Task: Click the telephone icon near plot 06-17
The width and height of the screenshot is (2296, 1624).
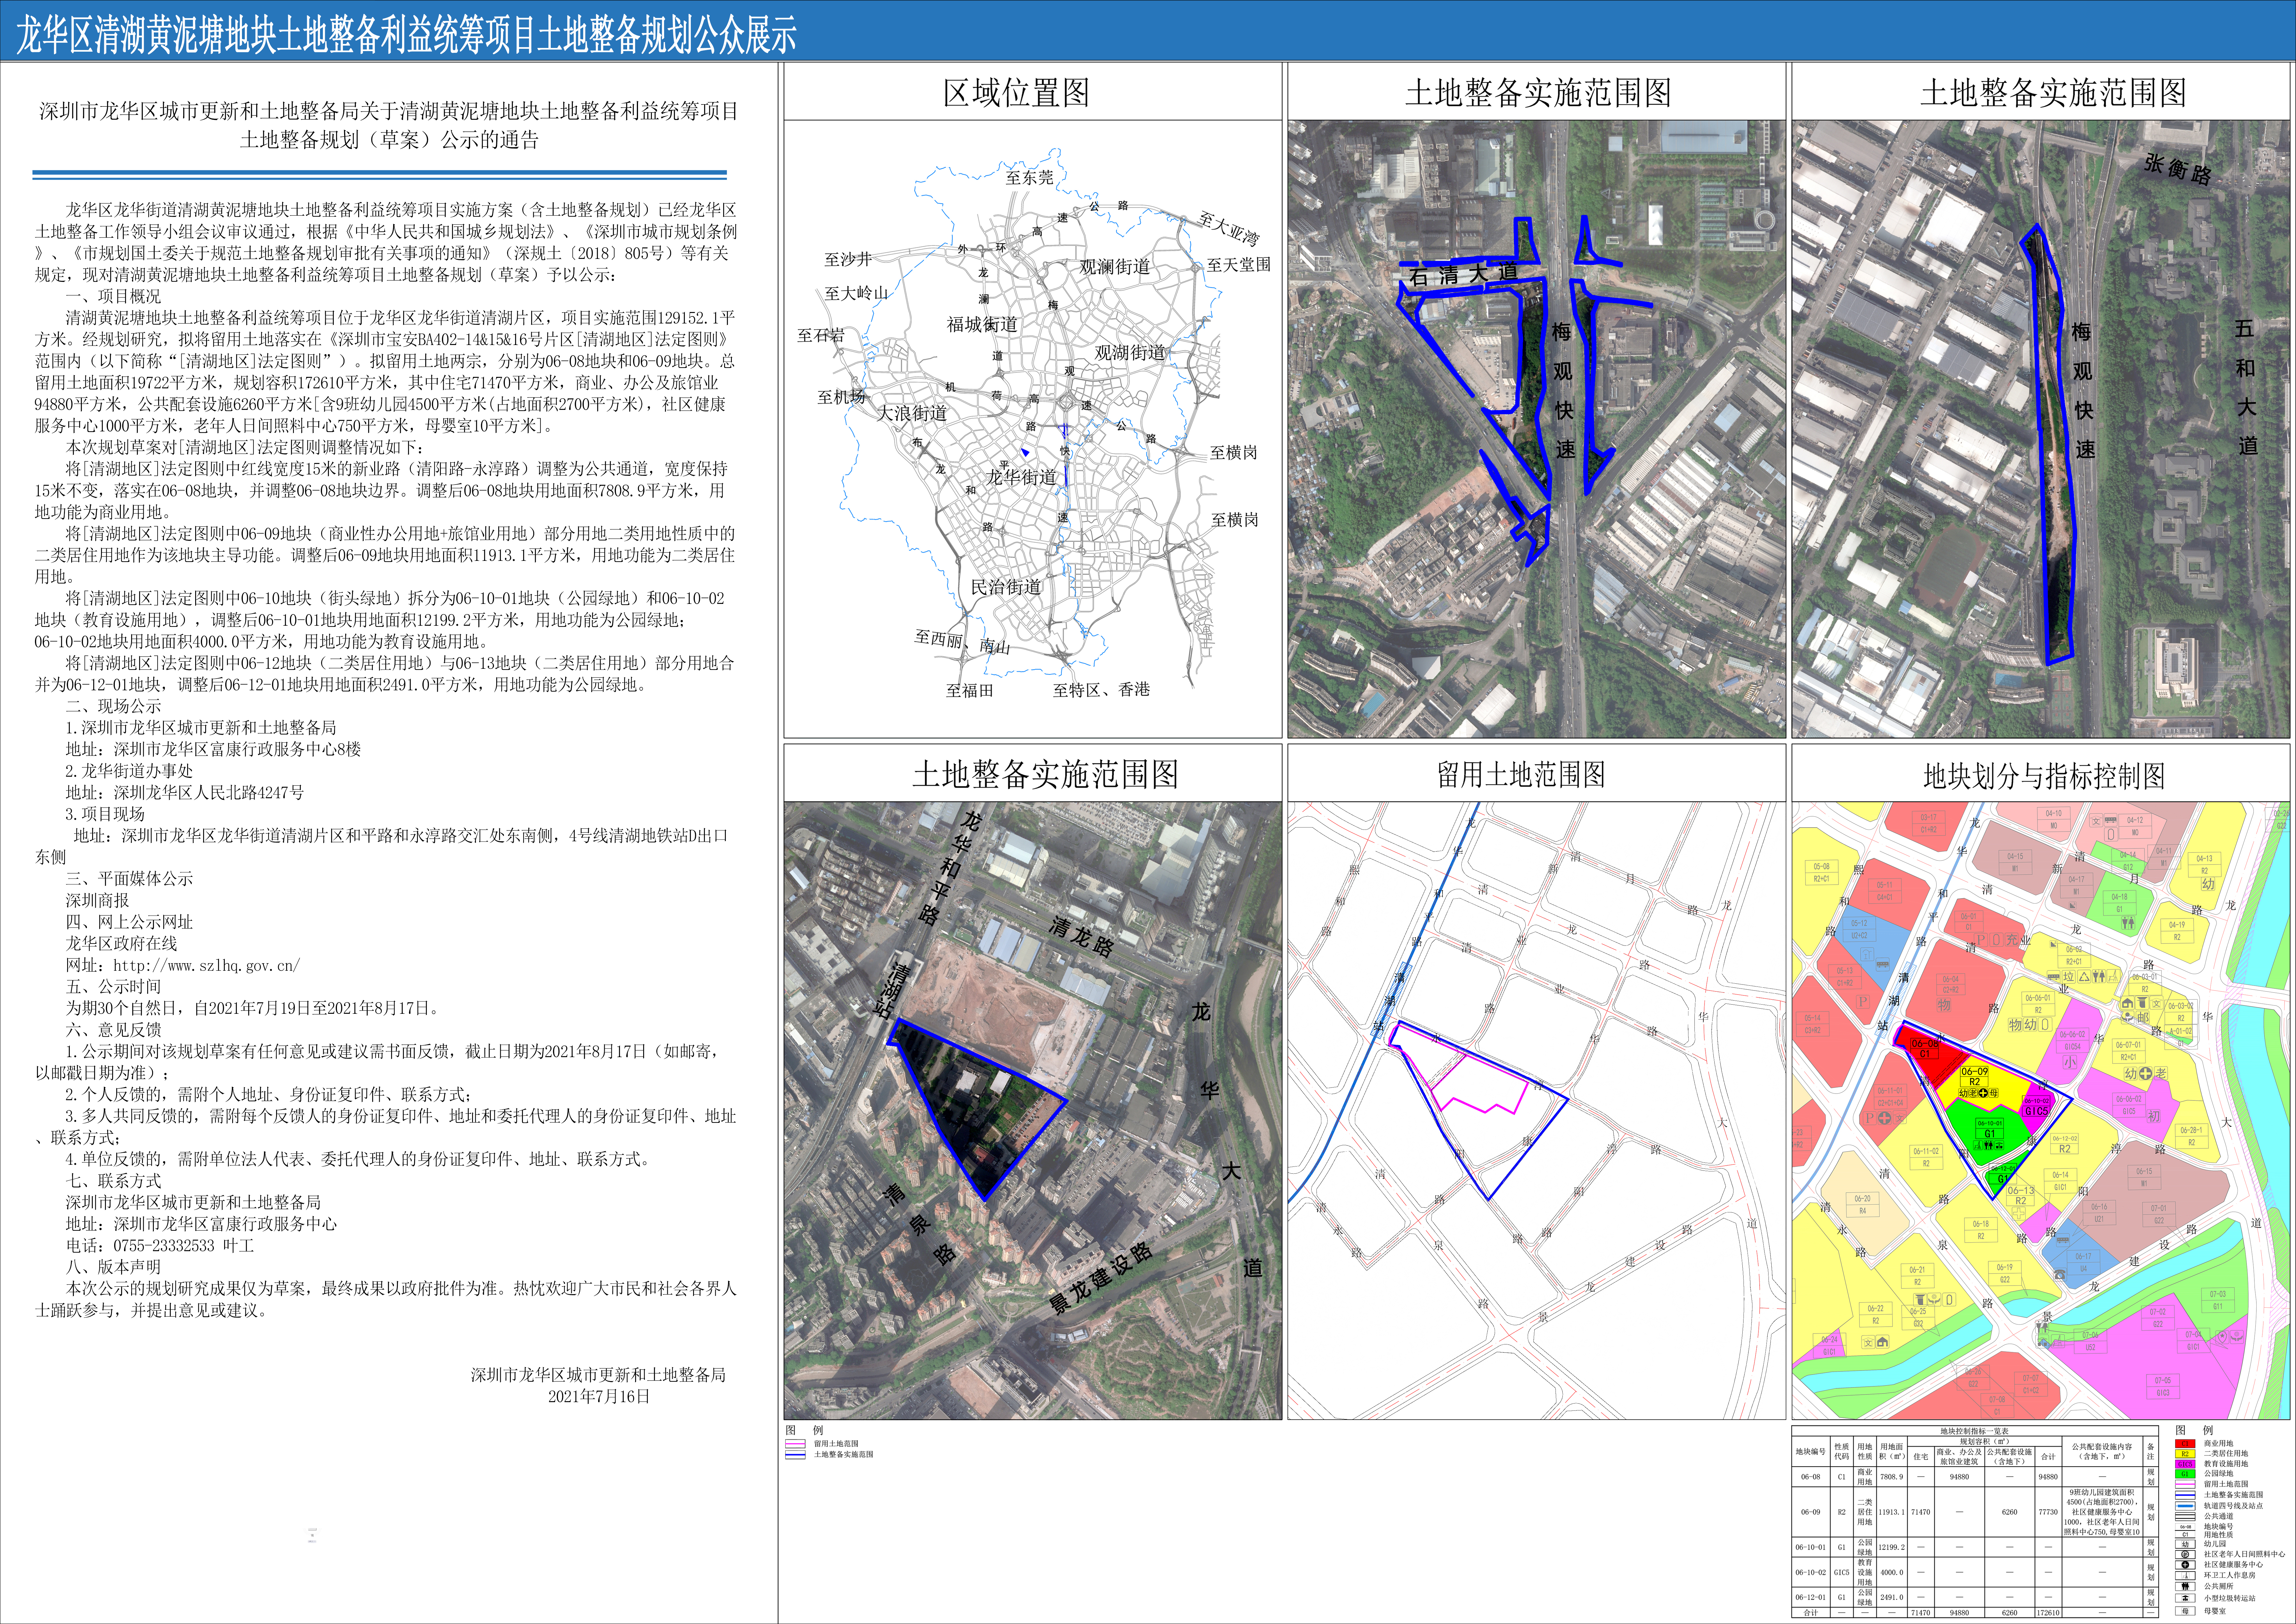Action: click(x=2060, y=1275)
